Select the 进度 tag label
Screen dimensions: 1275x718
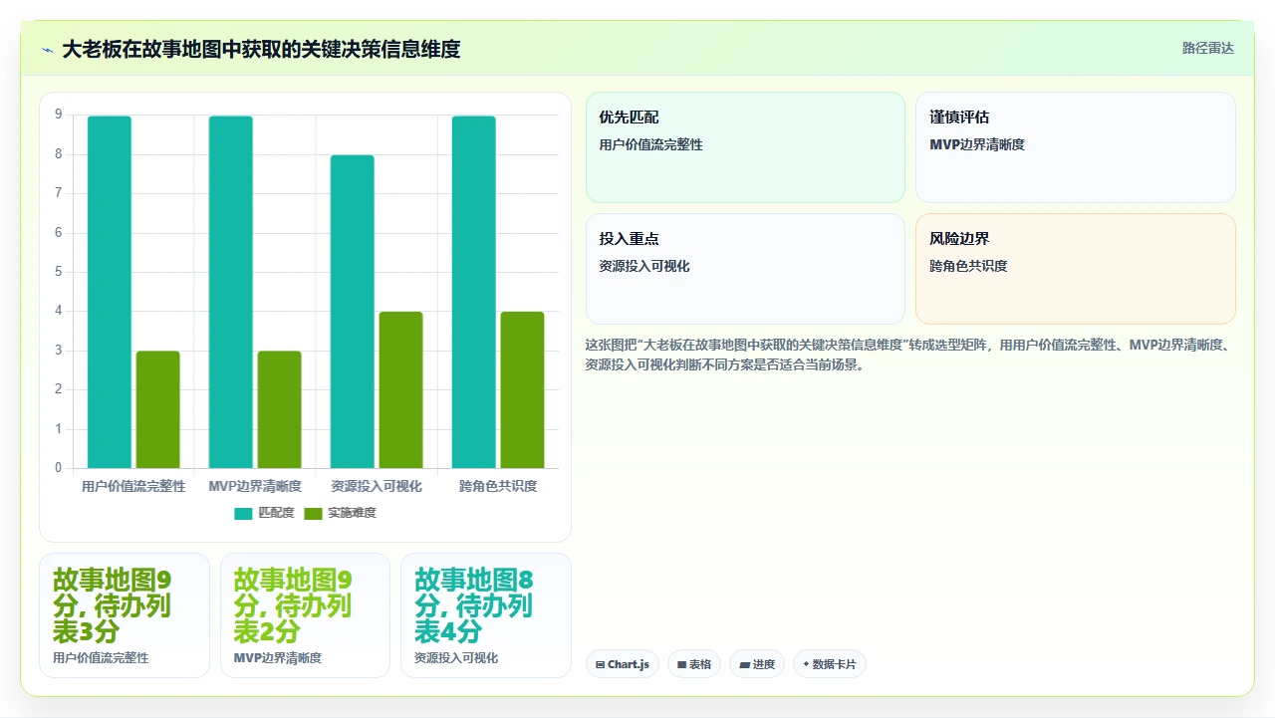pyautogui.click(x=764, y=664)
